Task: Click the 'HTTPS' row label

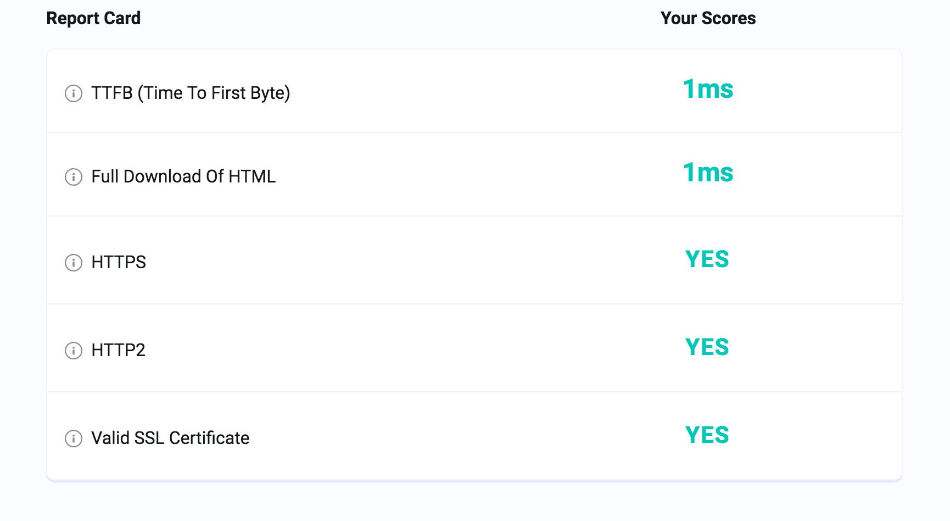Action: [119, 263]
